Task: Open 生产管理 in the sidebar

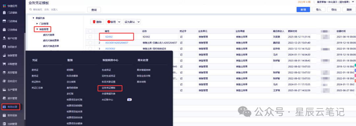Action: [10, 90]
